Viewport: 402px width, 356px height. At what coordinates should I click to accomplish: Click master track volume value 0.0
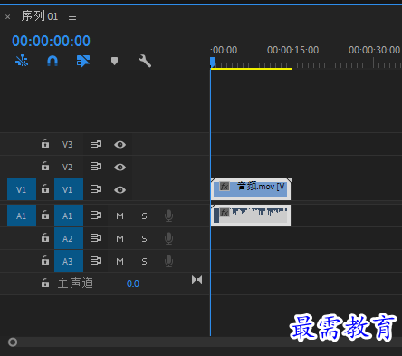click(x=133, y=284)
